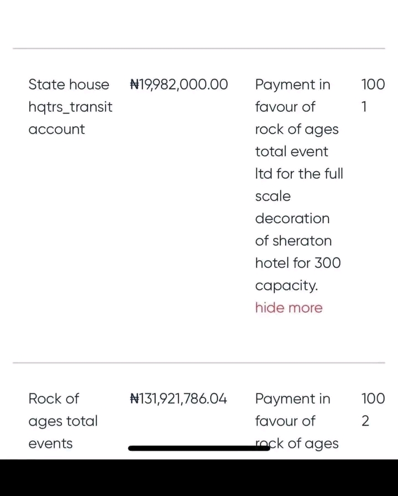Click the "events" word in second row
Image resolution: width=398 pixels, height=496 pixels.
pos(50,443)
